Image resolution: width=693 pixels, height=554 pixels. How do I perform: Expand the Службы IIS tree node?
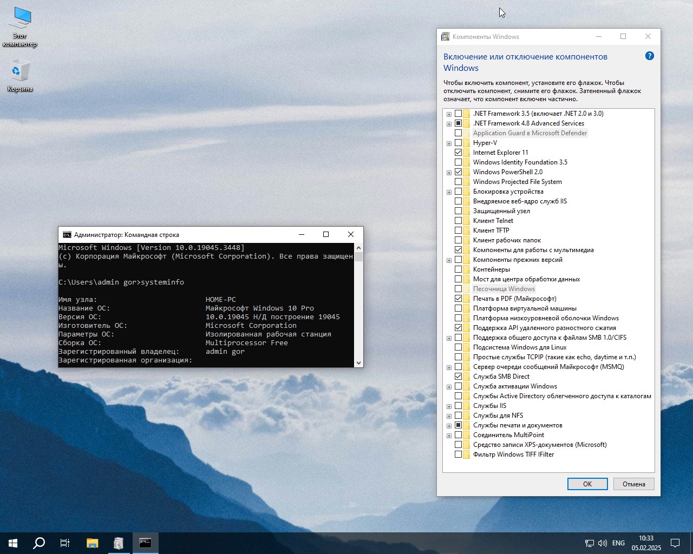pos(449,406)
